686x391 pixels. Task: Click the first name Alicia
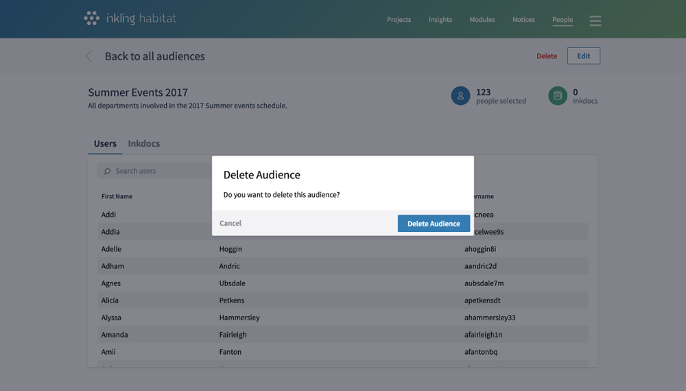110,300
